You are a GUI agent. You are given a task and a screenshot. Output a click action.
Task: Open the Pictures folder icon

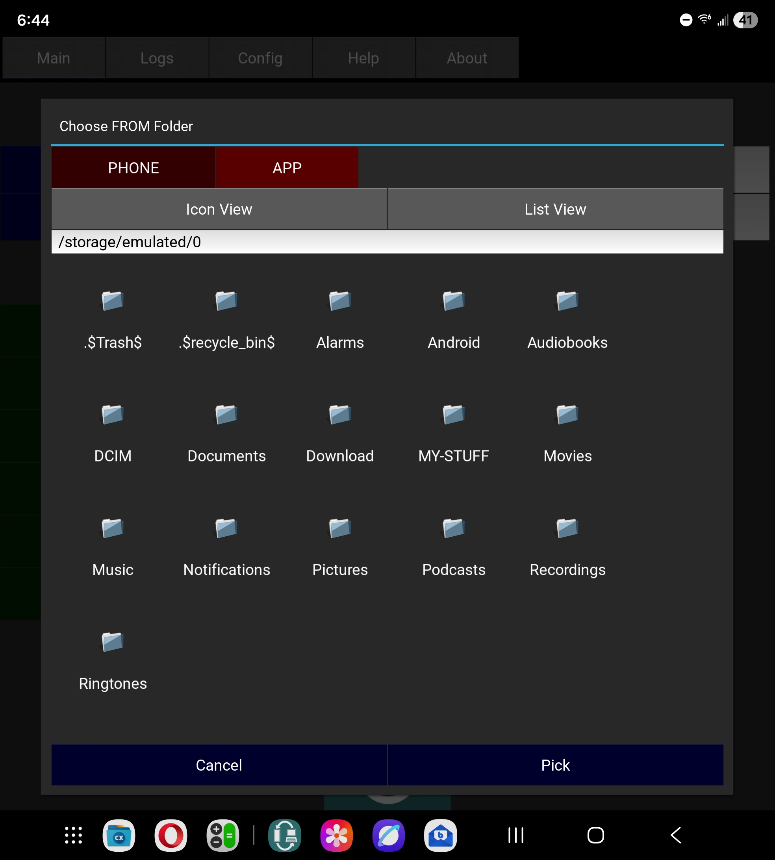tap(340, 528)
